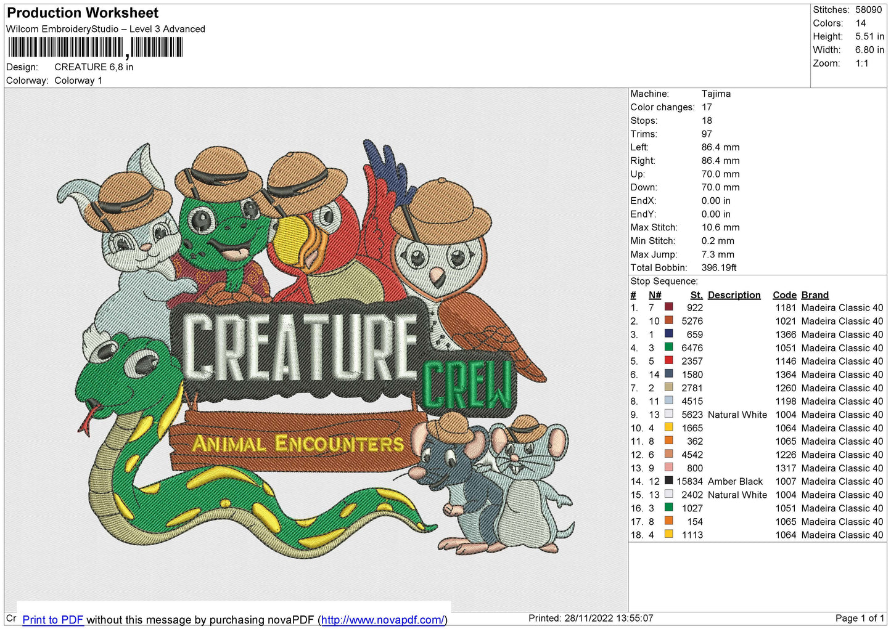Click yellow swatch in stop row 10
The width and height of the screenshot is (891, 629).
tap(668, 427)
